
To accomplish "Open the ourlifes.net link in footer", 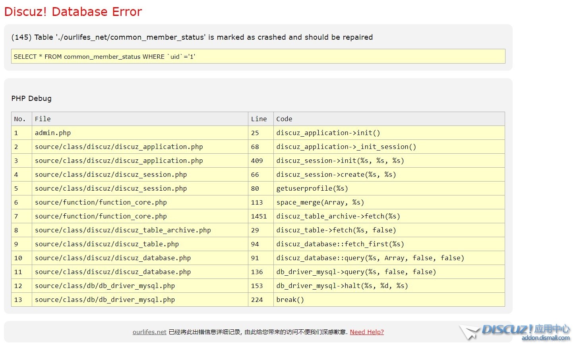I will pos(149,332).
